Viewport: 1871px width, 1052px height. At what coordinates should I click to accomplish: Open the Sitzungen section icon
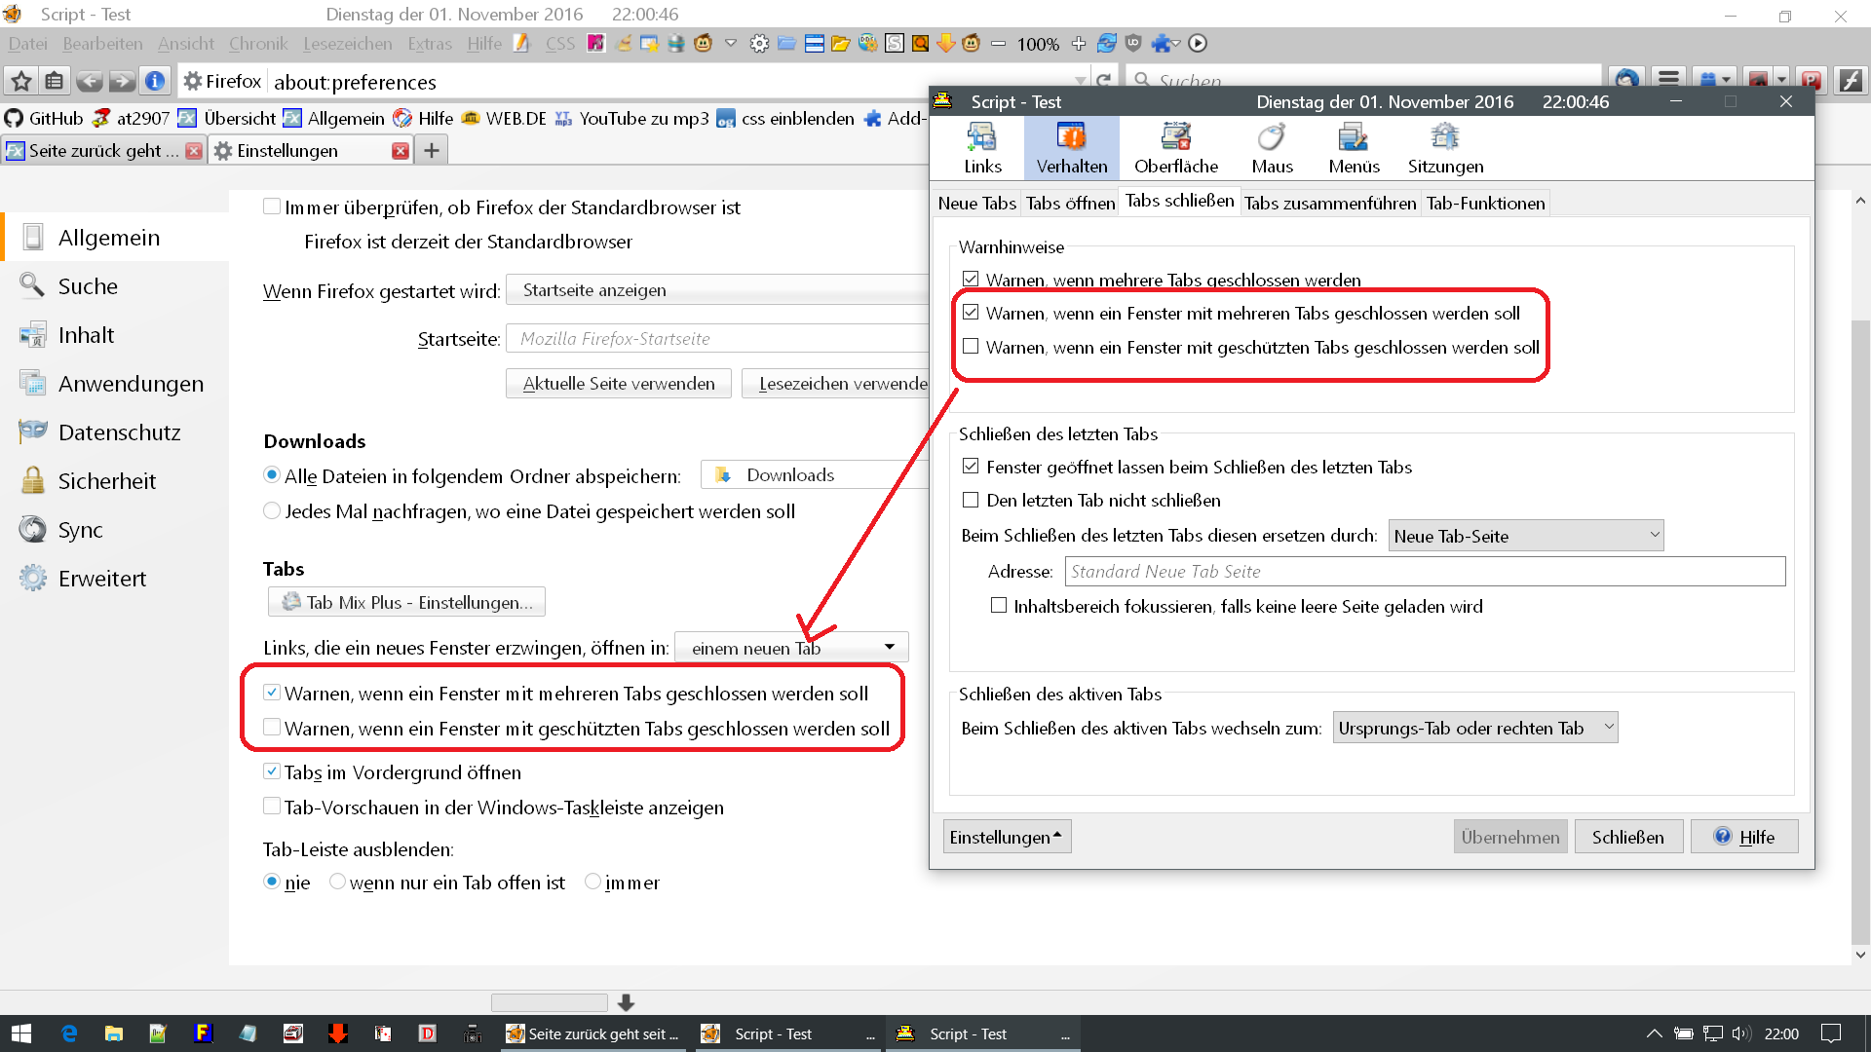point(1445,137)
